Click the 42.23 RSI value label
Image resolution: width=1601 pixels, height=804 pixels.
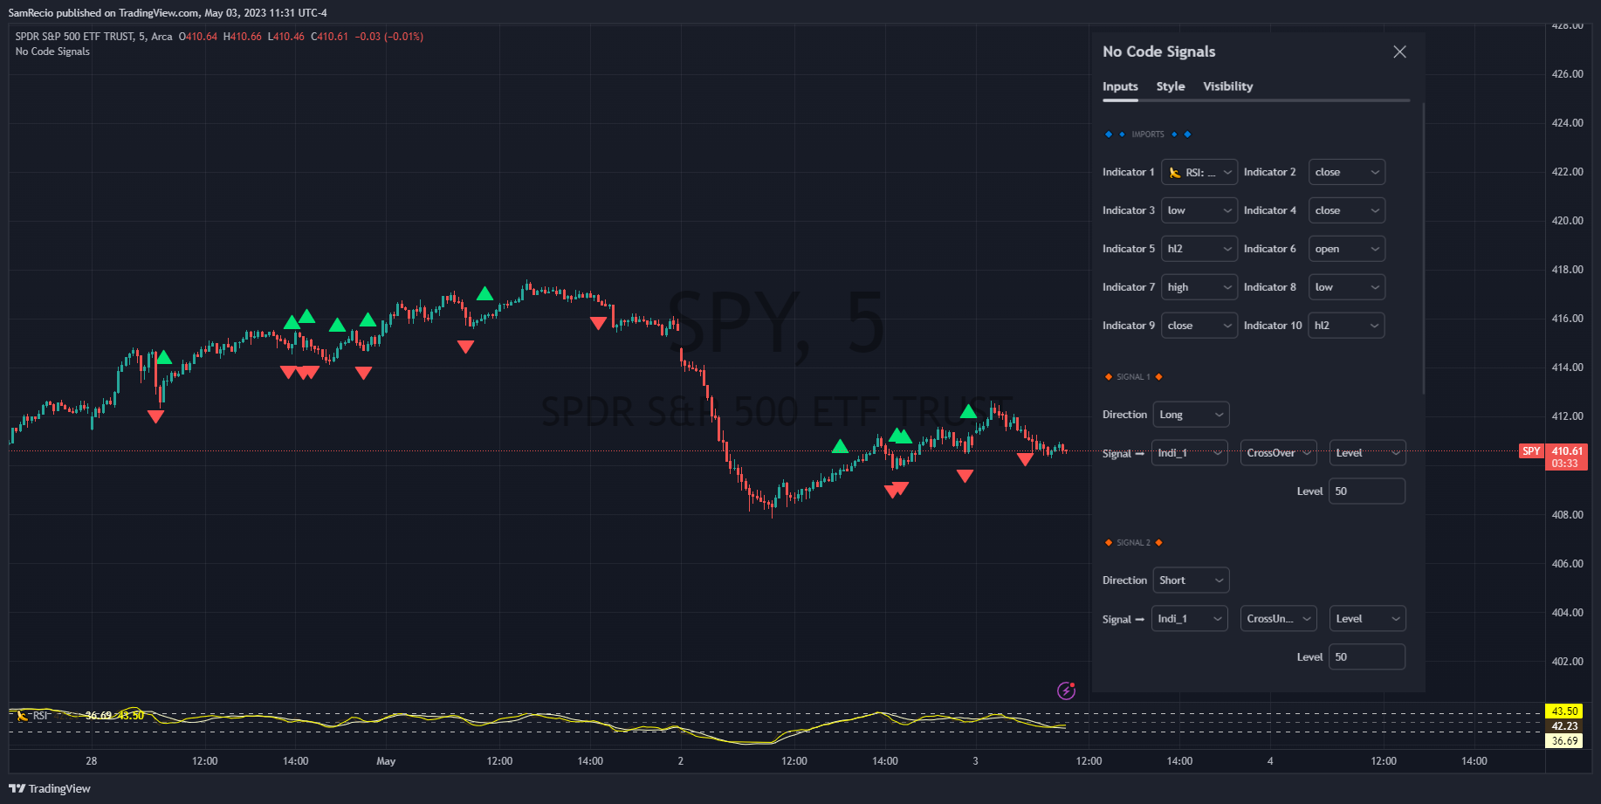point(1564,726)
